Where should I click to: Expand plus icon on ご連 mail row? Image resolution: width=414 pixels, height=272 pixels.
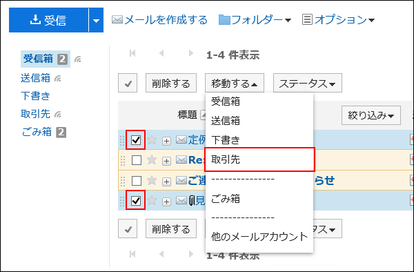point(166,182)
